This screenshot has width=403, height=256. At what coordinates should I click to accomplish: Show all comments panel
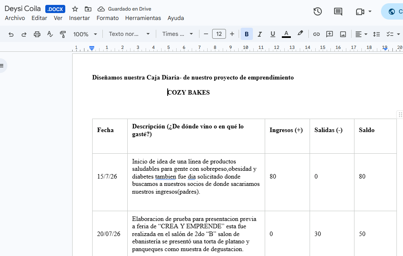pyautogui.click(x=338, y=11)
